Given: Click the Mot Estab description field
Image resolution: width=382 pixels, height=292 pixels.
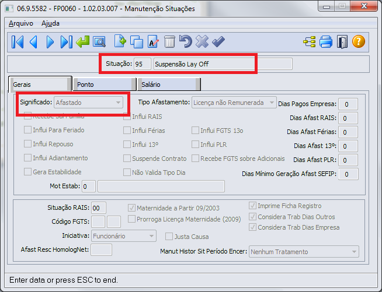Looking at the screenshot, I should tap(161, 187).
